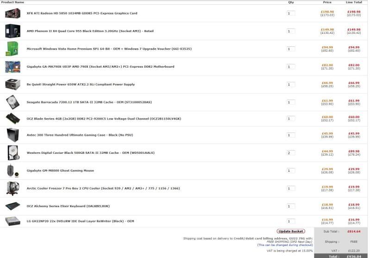This screenshot has height=258, width=370.
Task: Click the Gigabyte motherboard product image
Action: 13,67
